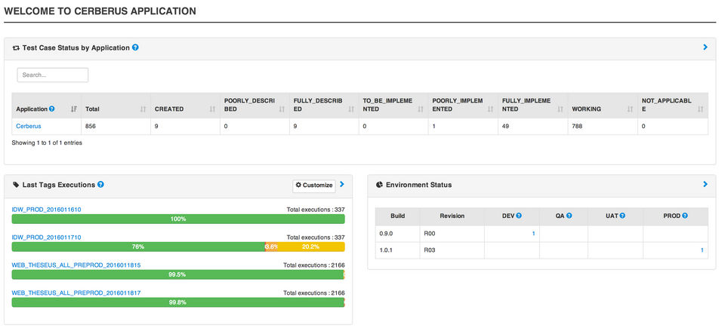Click help icon next to QA column
The height and width of the screenshot is (331, 725).
(569, 216)
